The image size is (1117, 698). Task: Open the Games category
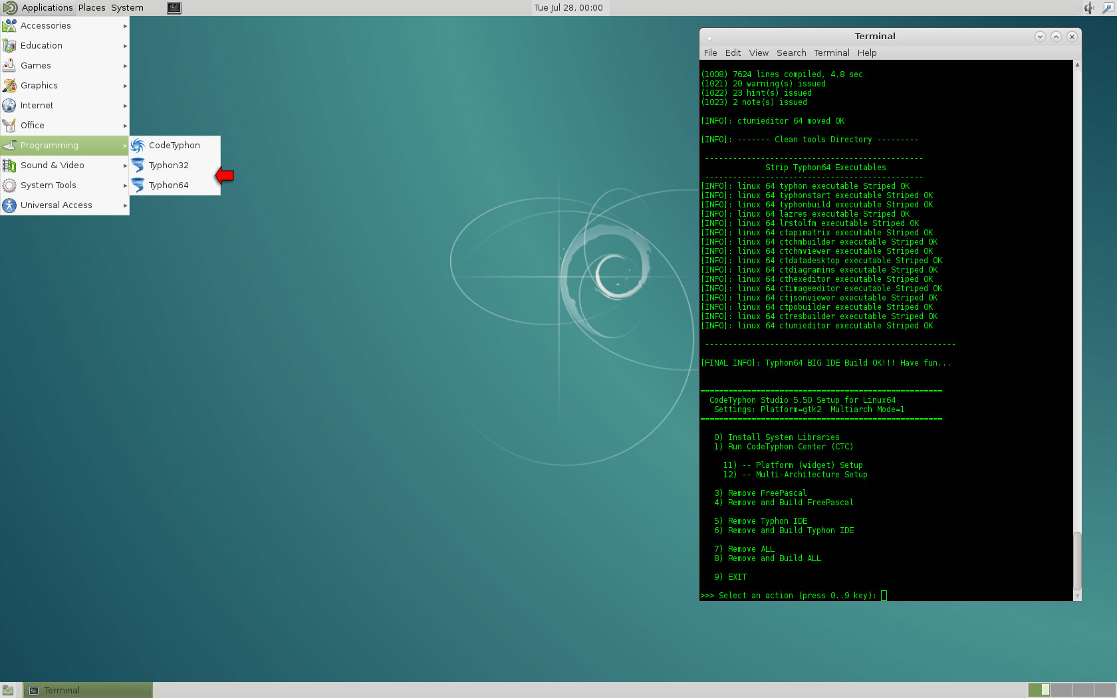point(64,66)
